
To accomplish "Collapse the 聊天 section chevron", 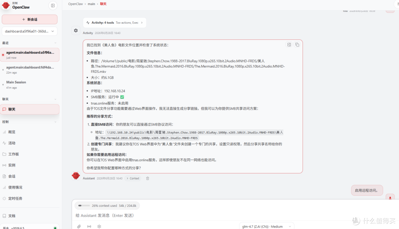I will (x=55, y=99).
